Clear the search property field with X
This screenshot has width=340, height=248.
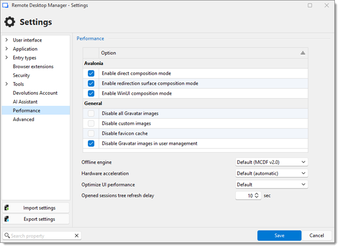click(77, 236)
